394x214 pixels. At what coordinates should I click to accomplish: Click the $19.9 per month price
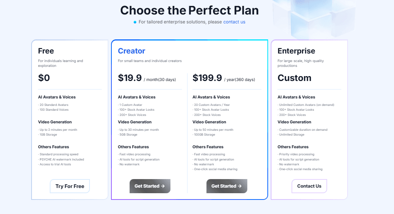coord(130,78)
